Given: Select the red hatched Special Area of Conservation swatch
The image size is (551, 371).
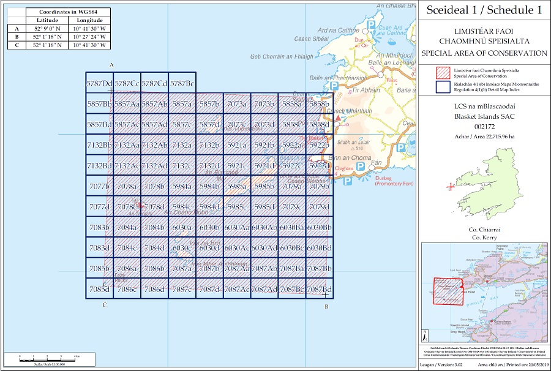Looking at the screenshot, I should (443, 73).
